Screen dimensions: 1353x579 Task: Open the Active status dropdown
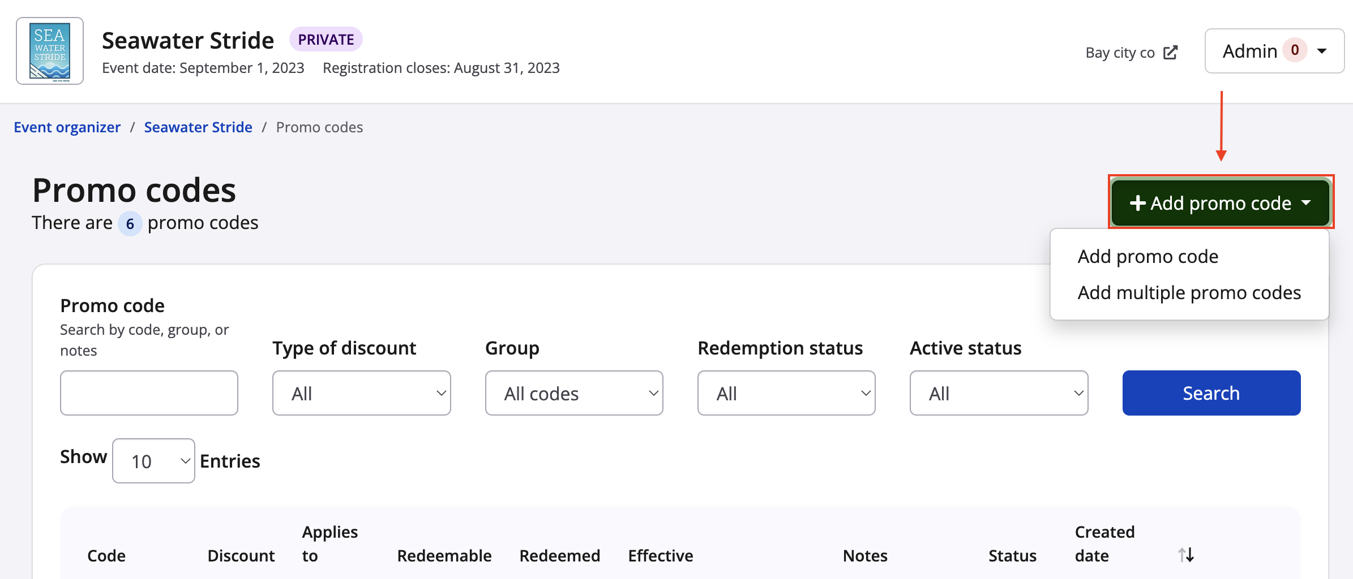pos(998,393)
